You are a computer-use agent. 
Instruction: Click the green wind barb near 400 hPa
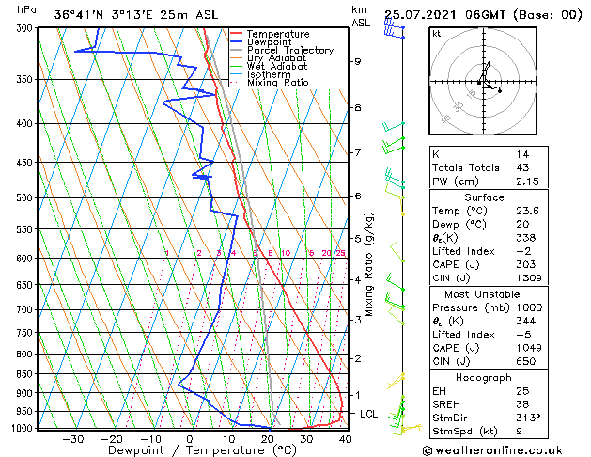(x=393, y=127)
